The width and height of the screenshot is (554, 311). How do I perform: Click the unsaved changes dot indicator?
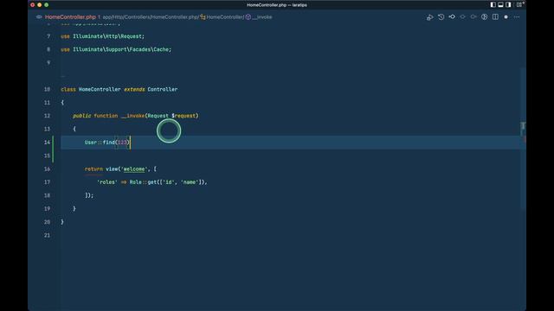506,17
